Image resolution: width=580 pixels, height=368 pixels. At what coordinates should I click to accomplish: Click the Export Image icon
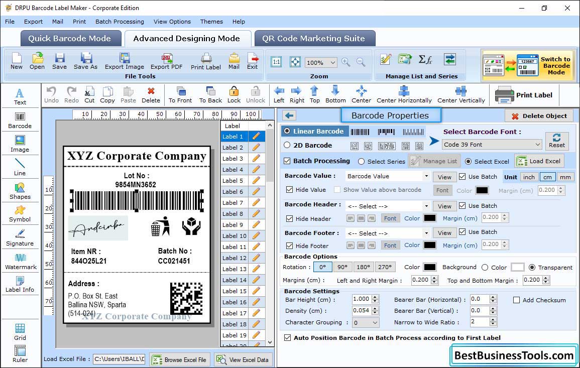(125, 61)
